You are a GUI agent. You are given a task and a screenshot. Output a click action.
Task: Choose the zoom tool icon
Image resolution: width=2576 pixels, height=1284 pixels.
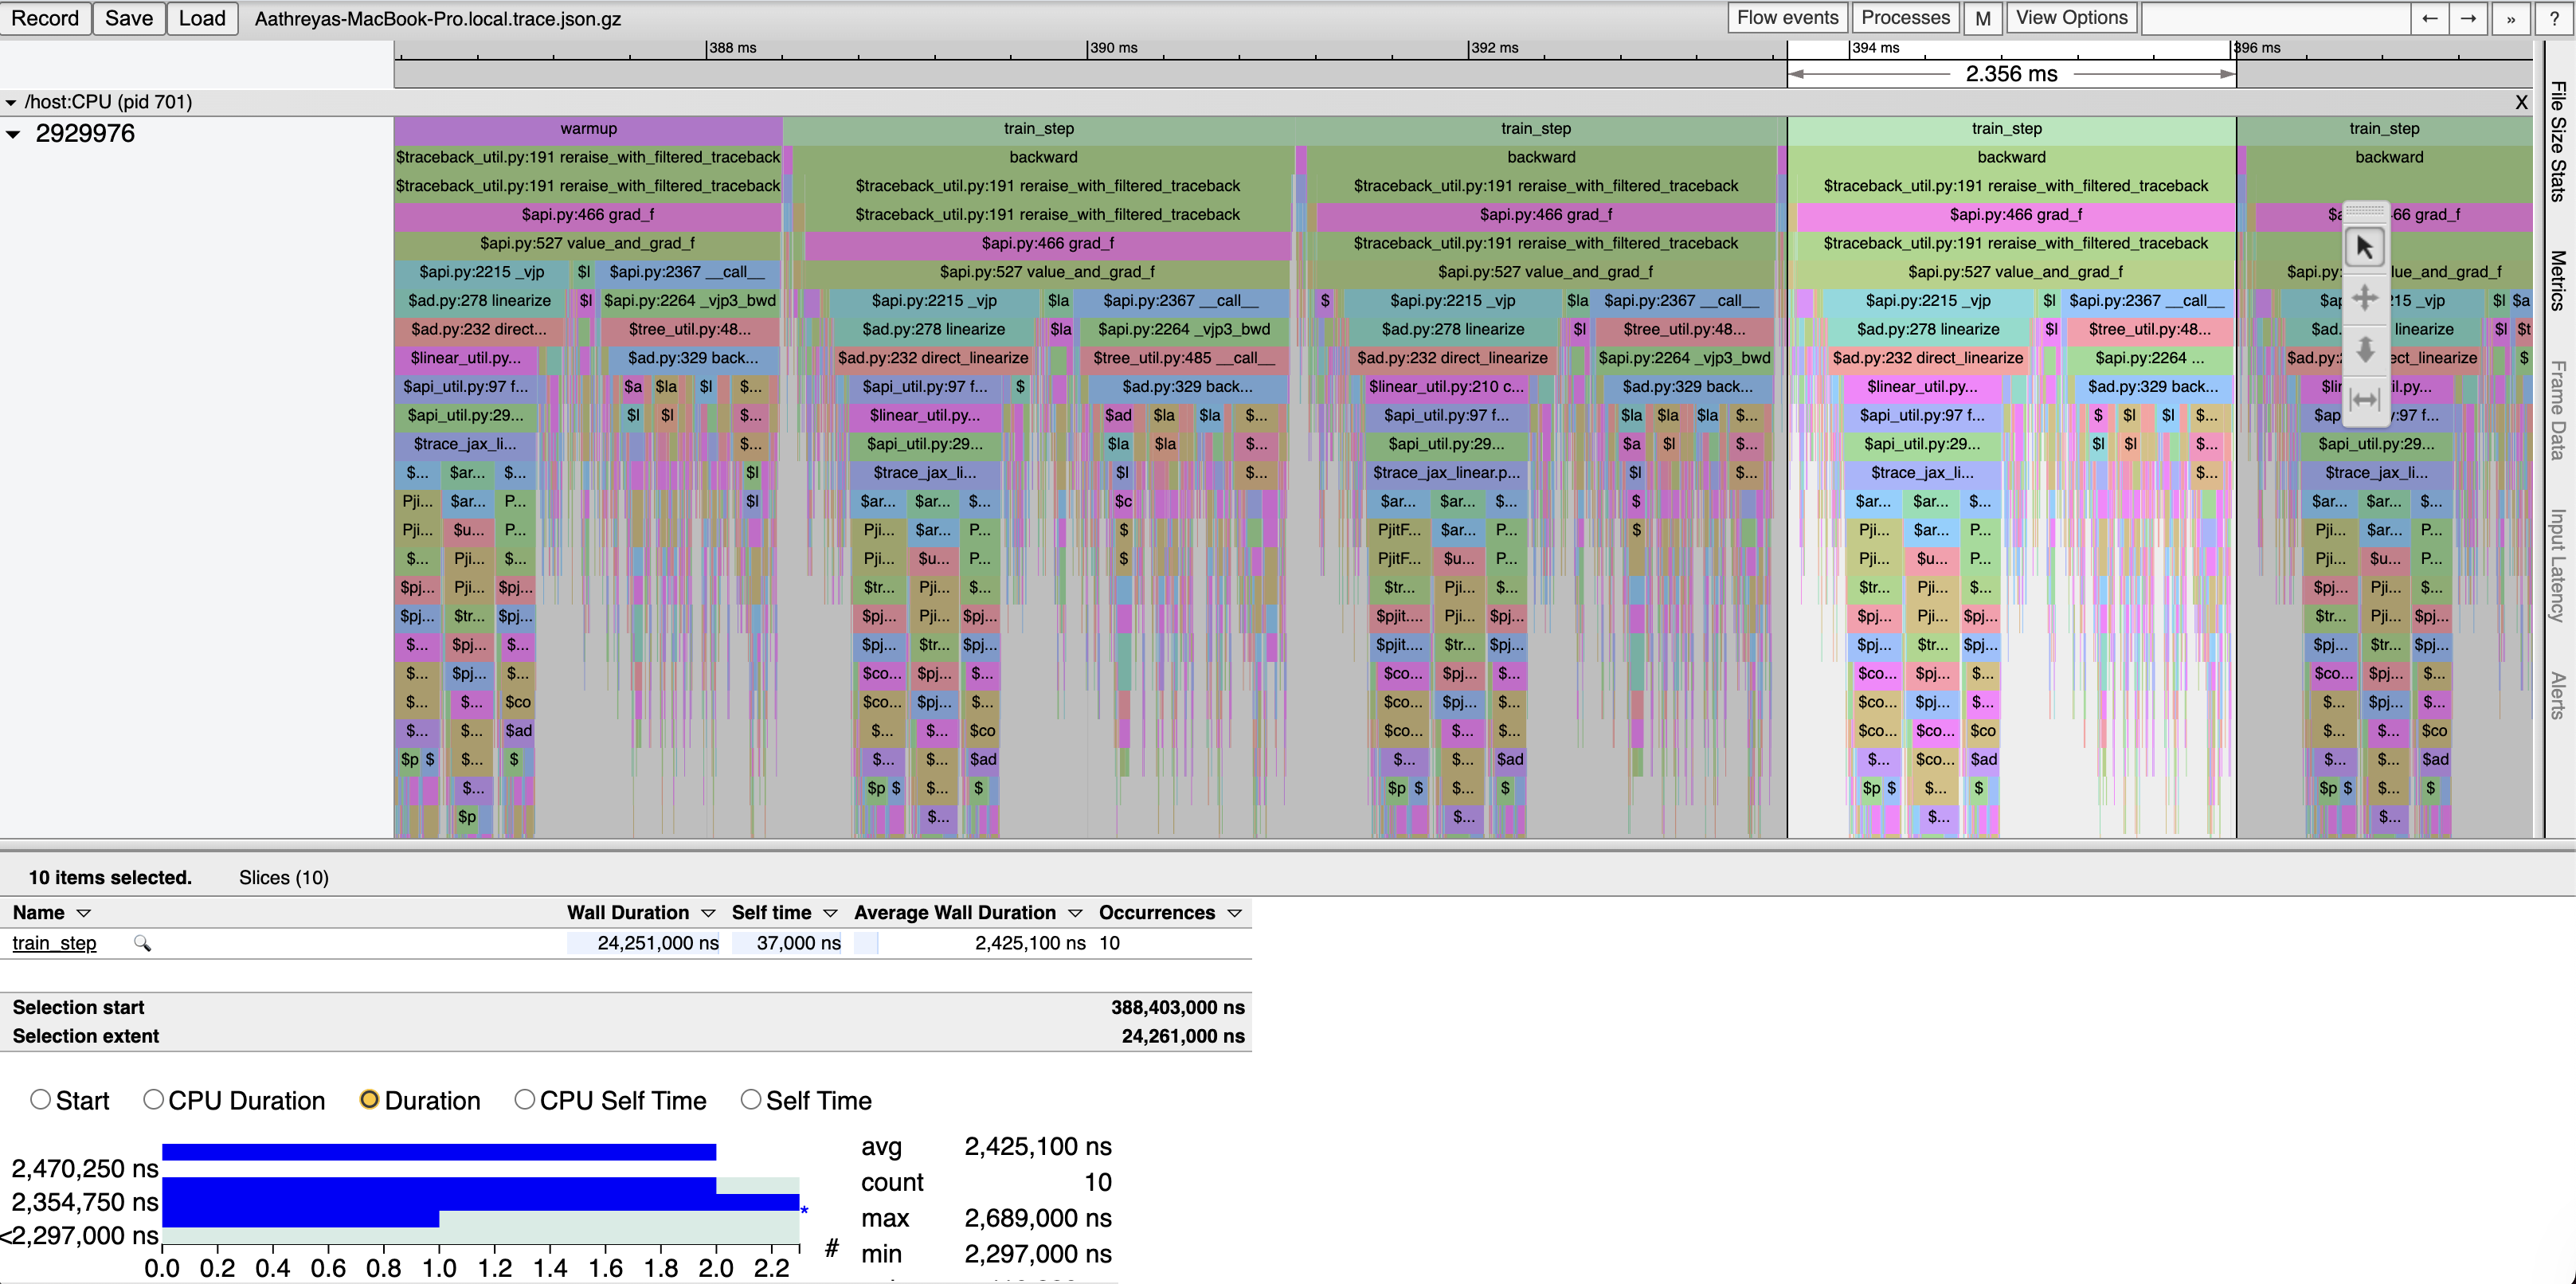tap(2364, 349)
